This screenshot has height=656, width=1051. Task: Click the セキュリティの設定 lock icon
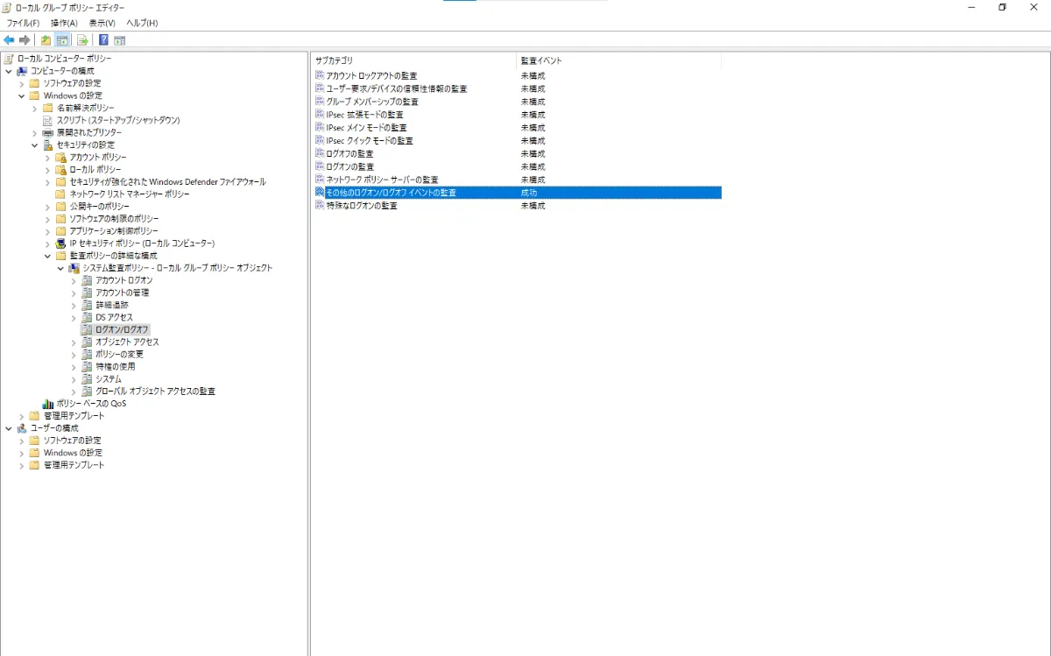point(48,145)
